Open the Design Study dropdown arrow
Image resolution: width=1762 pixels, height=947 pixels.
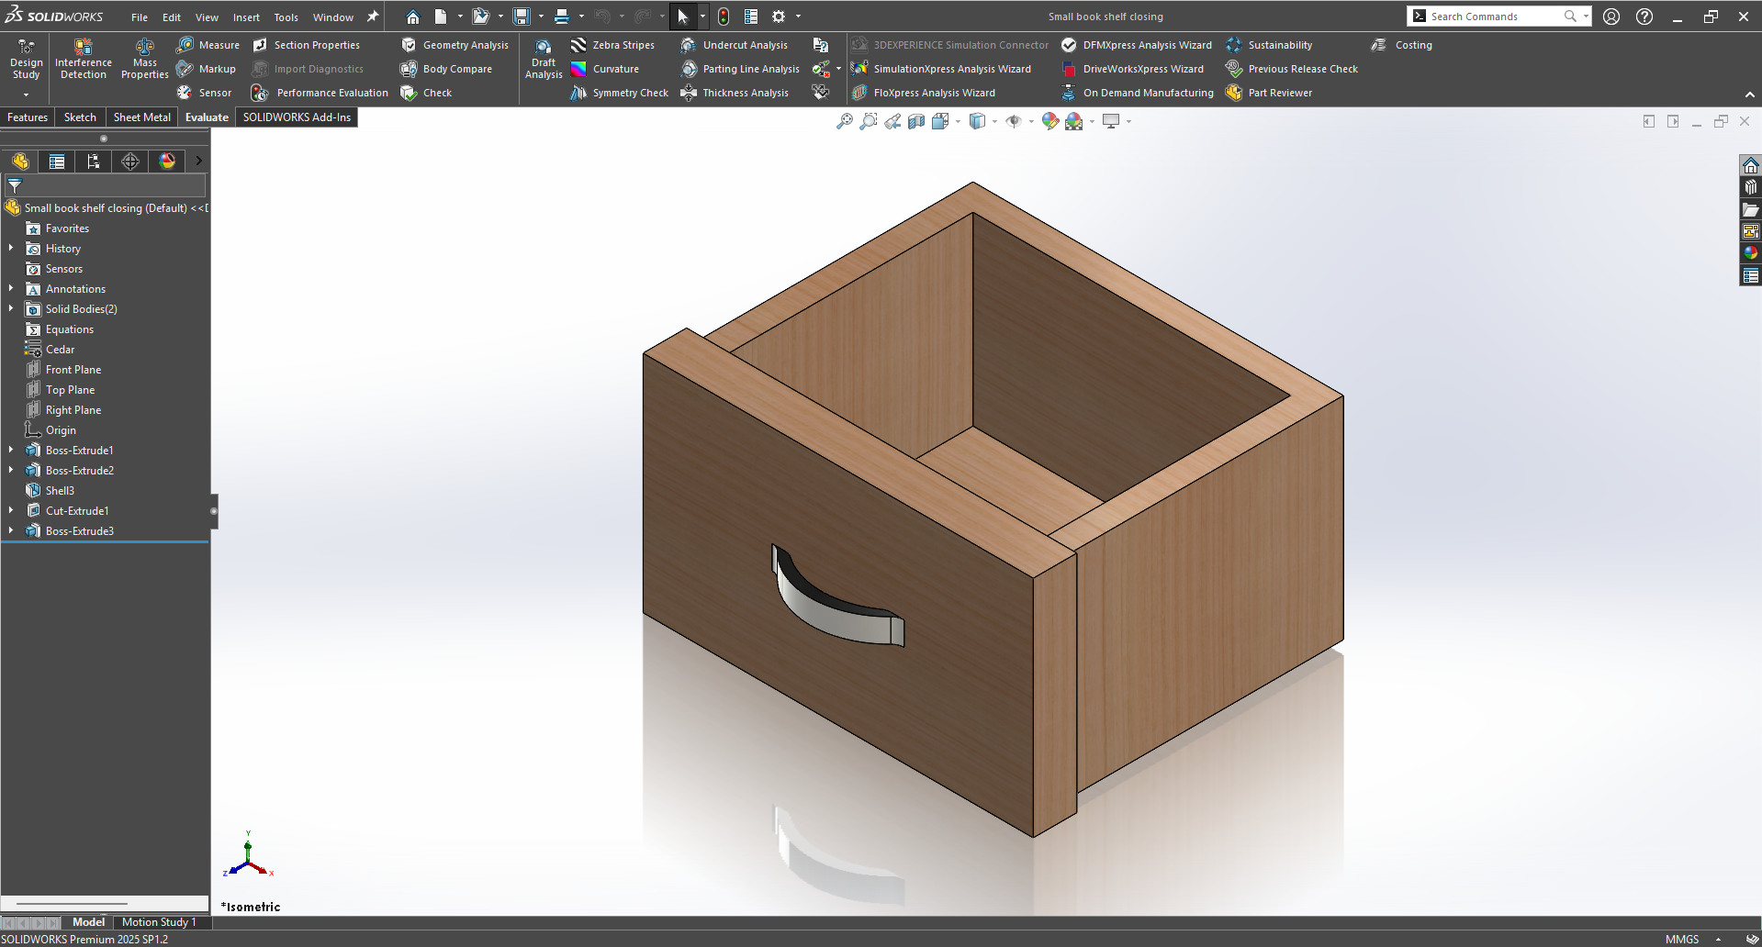coord(26,95)
